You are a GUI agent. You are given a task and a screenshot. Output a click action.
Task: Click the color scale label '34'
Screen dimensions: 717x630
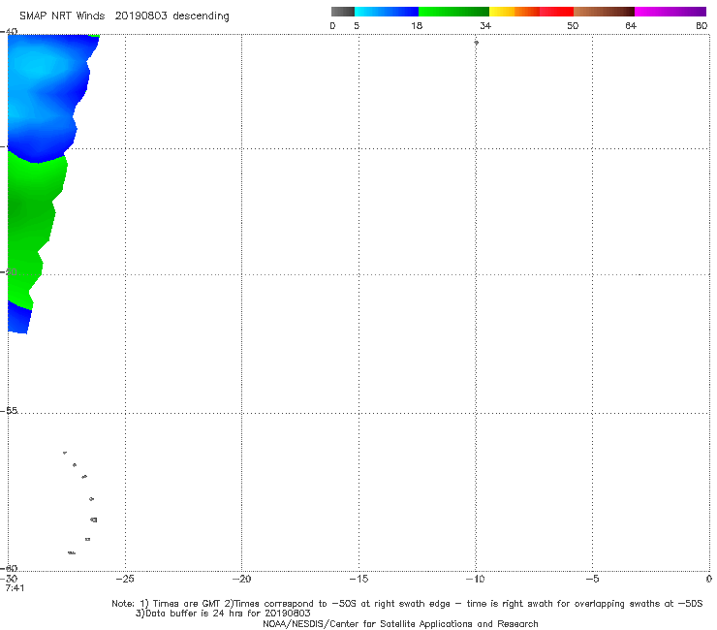coord(485,25)
